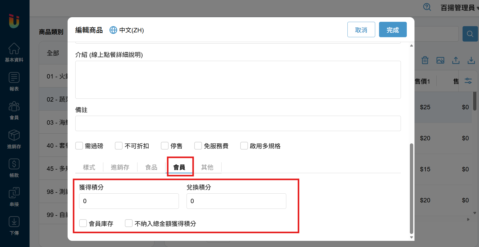The width and height of the screenshot is (479, 247).
Task: Open the 基本資料 home sidebar icon
Action: pos(14,49)
